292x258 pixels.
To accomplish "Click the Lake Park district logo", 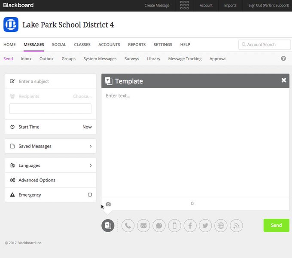I will click(11, 25).
